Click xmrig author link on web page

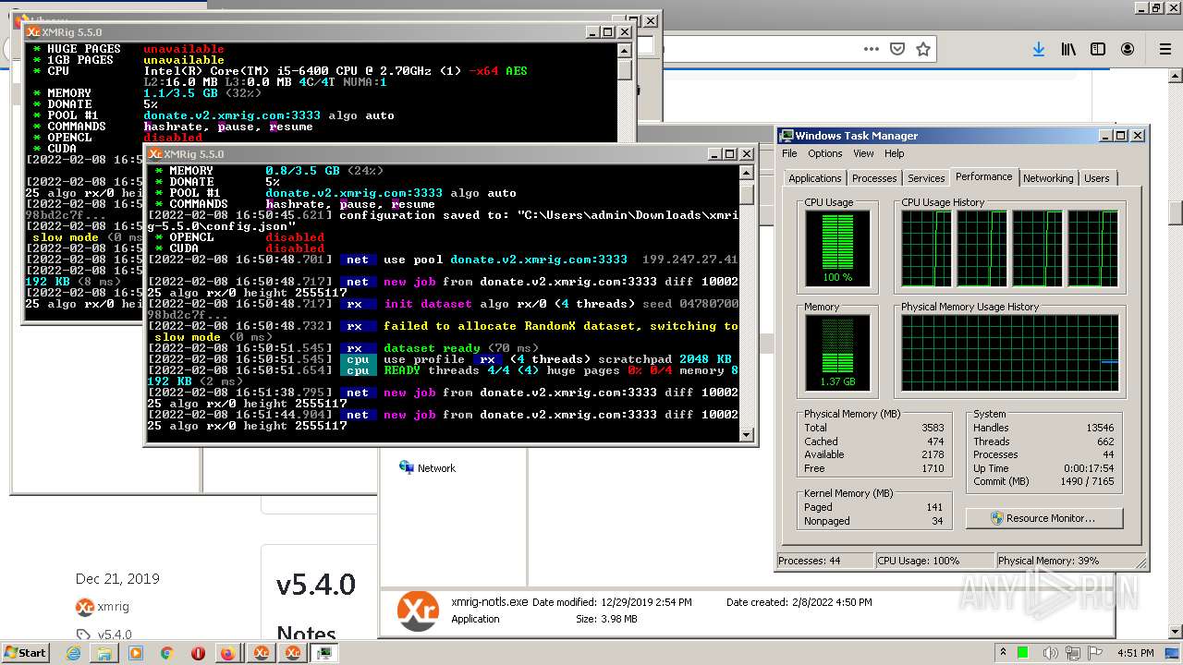tap(113, 607)
